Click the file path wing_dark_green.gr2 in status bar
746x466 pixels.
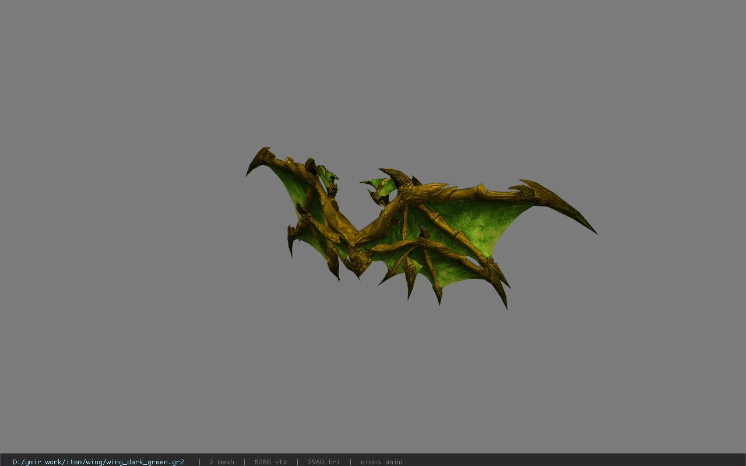(98, 462)
